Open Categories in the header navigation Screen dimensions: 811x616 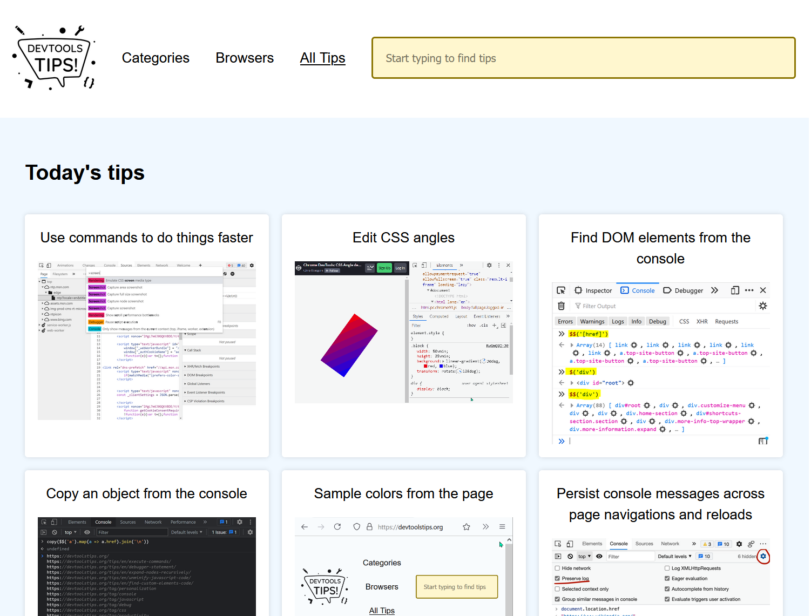coord(156,58)
